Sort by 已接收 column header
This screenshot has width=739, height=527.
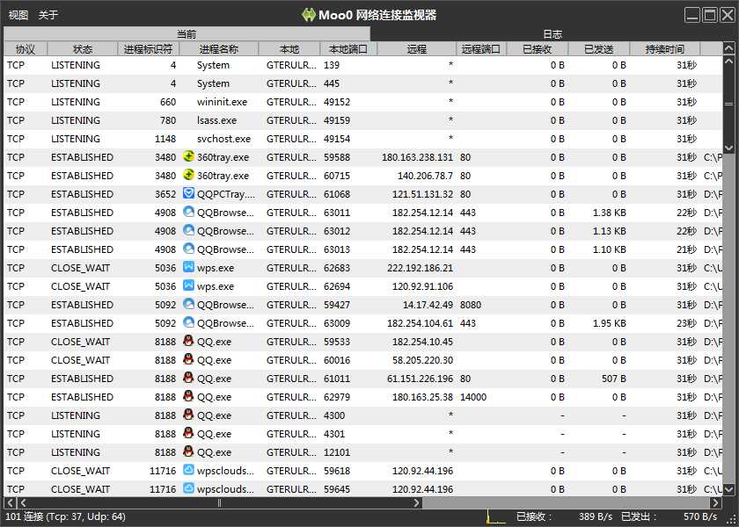coord(538,49)
